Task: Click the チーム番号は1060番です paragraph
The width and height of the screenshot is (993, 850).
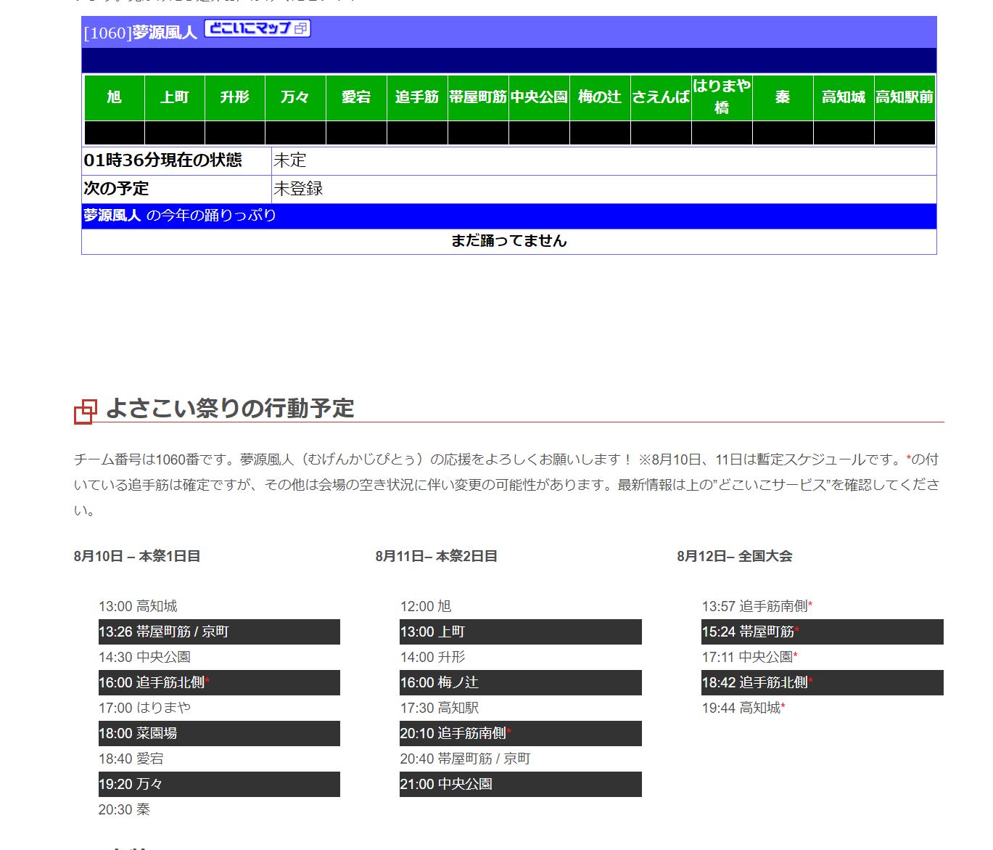Action: tap(508, 485)
